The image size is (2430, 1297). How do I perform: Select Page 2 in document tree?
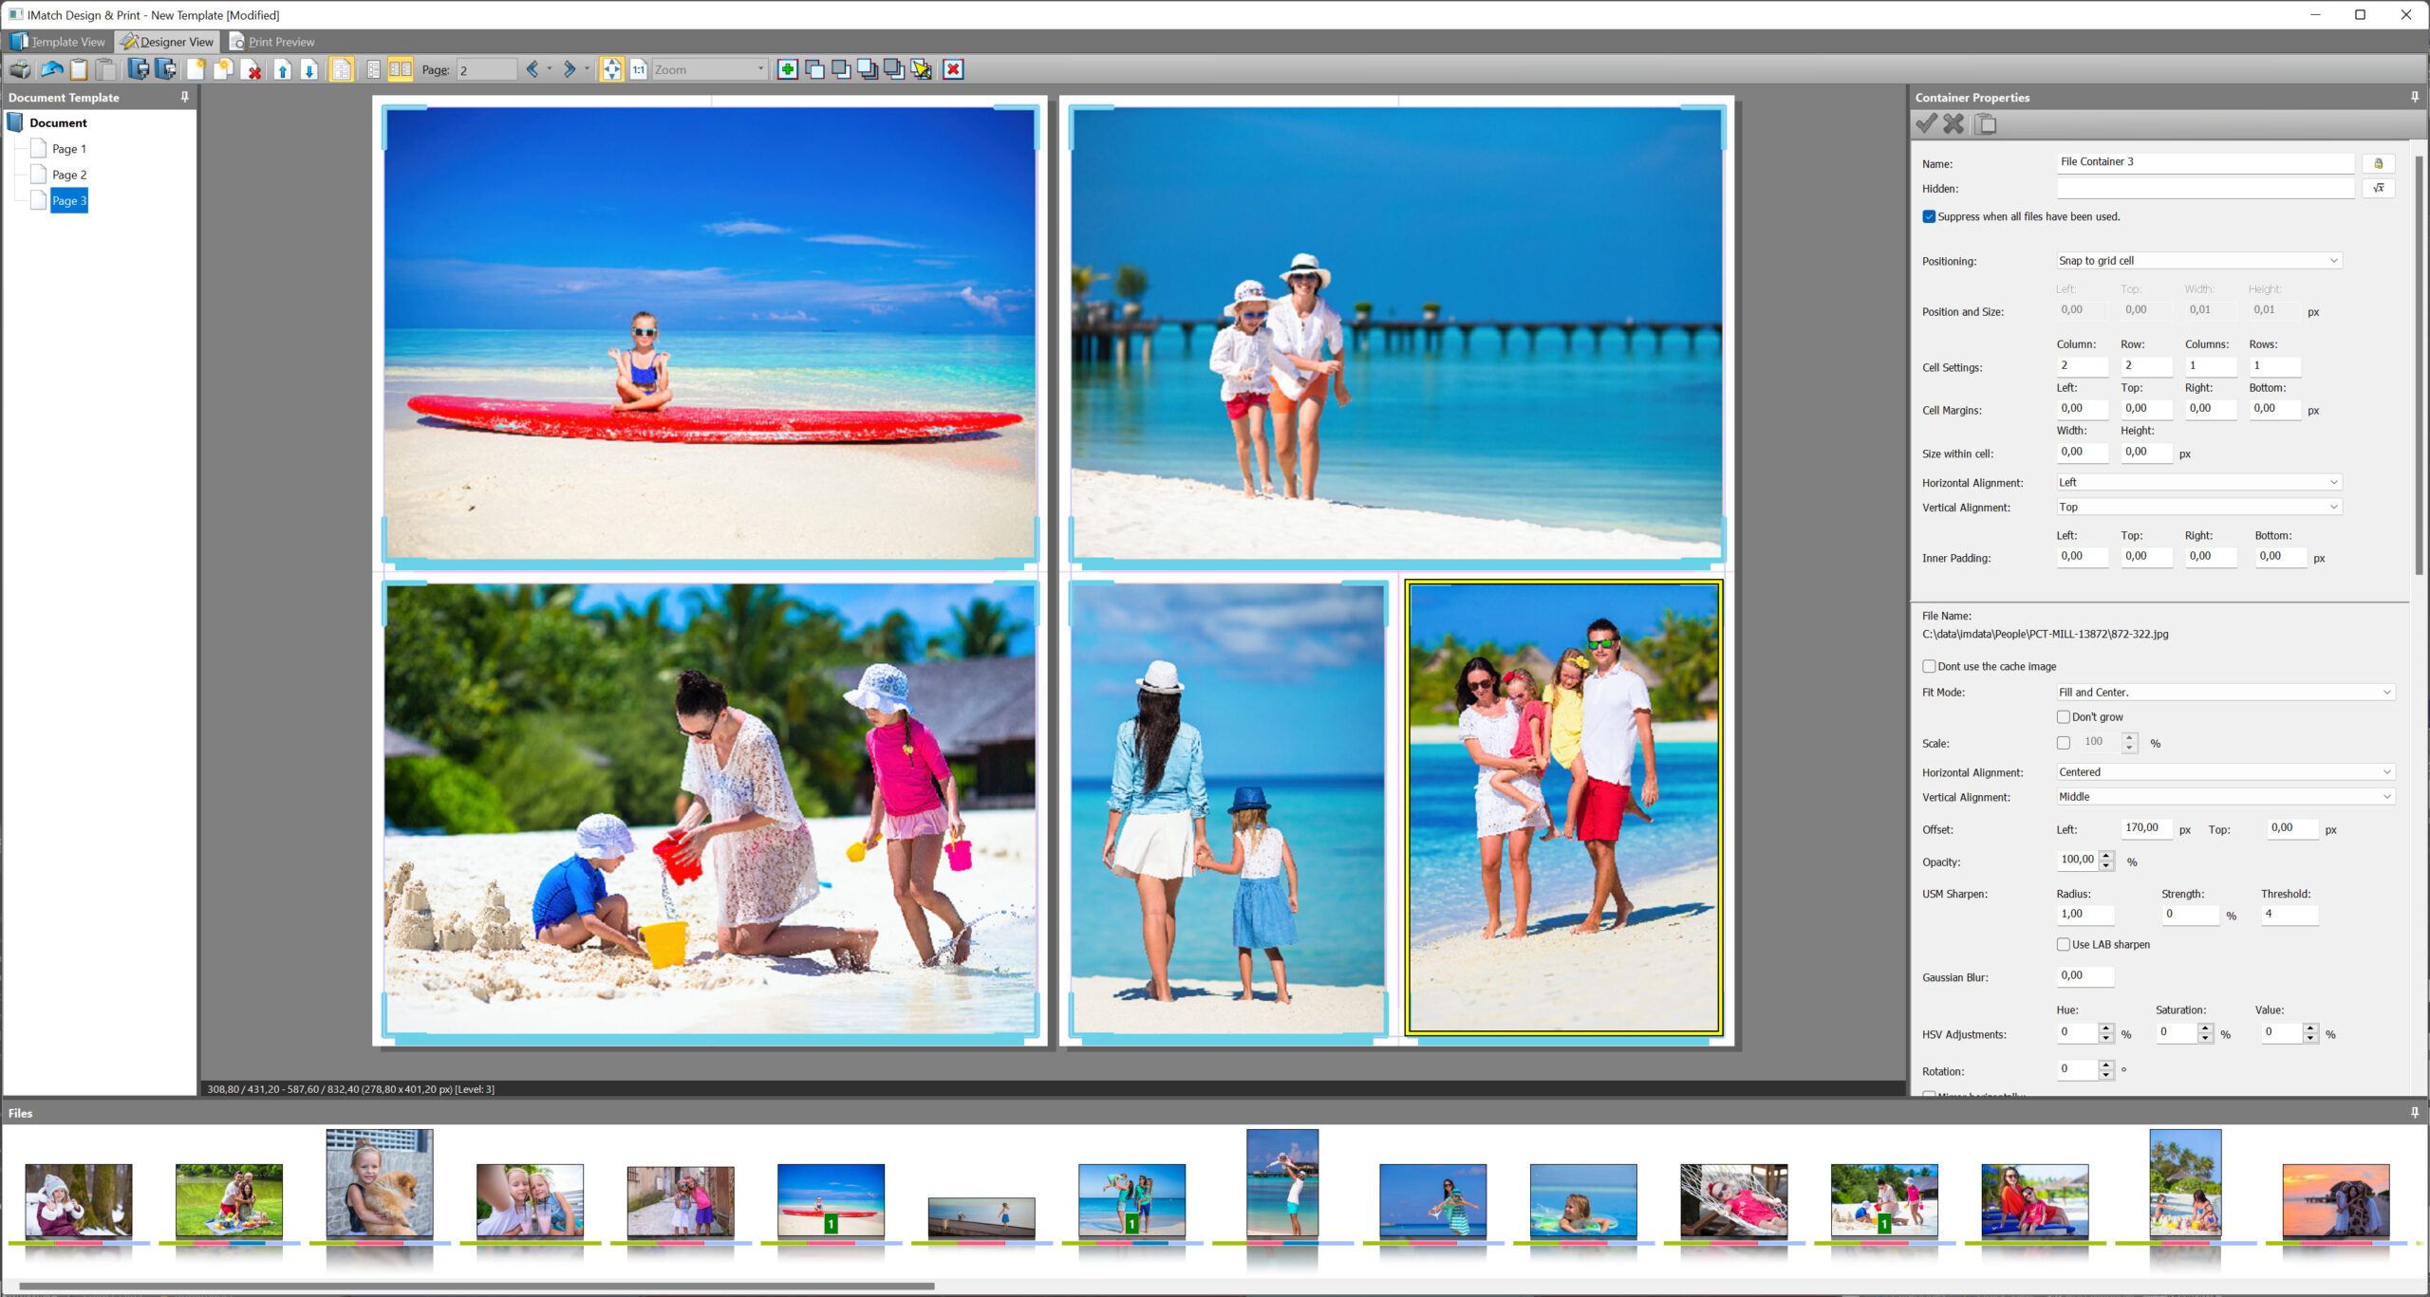pyautogui.click(x=68, y=175)
